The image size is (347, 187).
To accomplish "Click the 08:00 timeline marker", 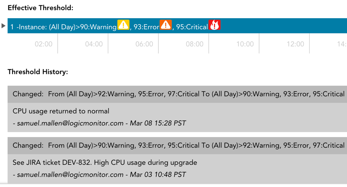I will [x=195, y=44].
